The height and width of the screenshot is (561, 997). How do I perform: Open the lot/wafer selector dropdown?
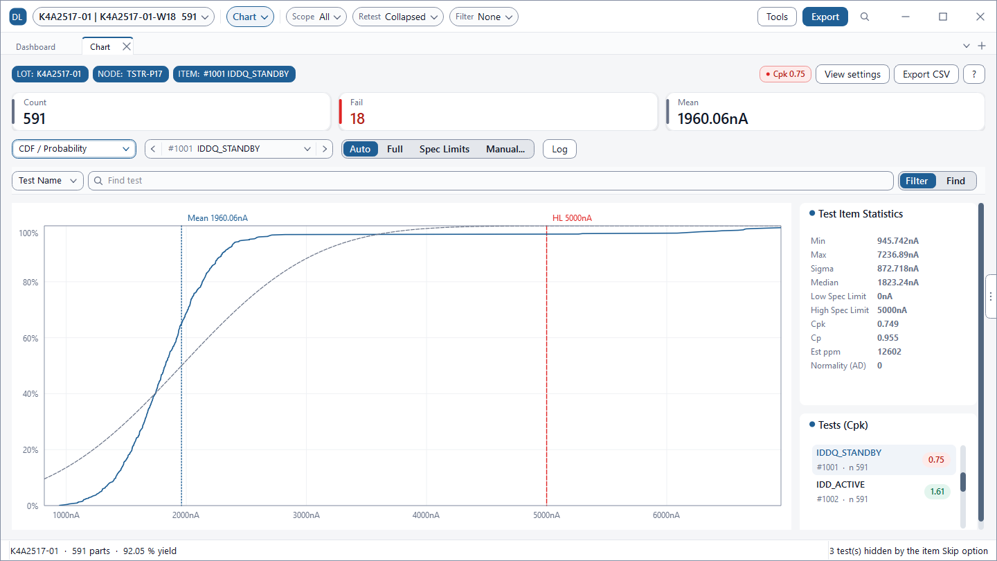[124, 17]
